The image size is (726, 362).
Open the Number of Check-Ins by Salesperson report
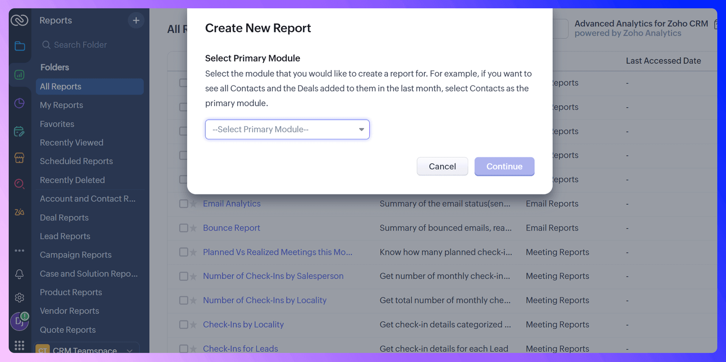(x=273, y=276)
